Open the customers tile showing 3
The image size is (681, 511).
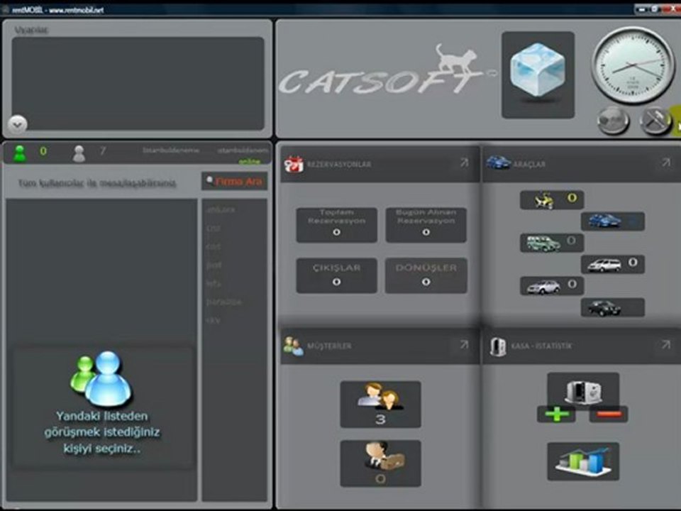tap(380, 404)
